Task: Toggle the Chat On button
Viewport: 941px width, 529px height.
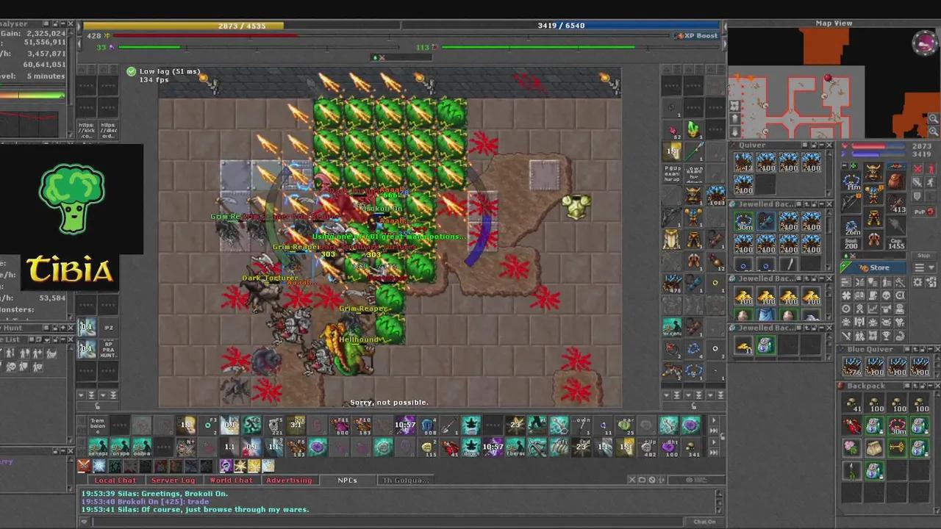Action: point(704,522)
